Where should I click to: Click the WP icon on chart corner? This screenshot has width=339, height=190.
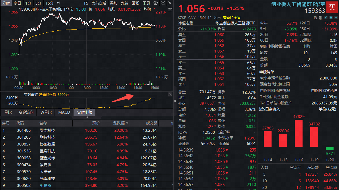click(170, 9)
